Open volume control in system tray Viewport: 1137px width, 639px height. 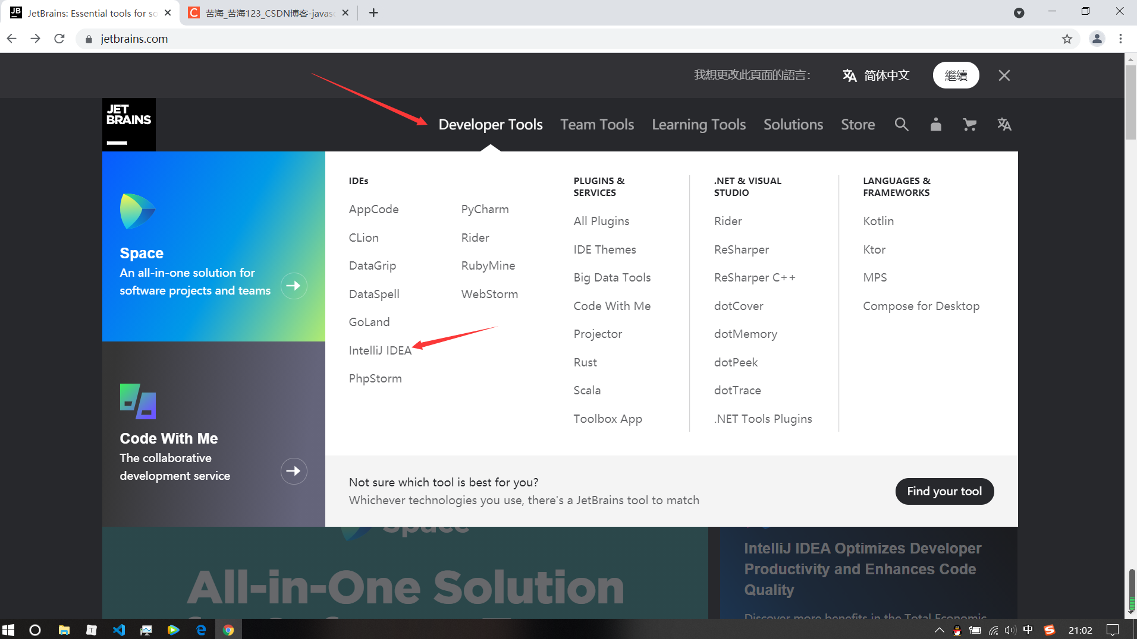1010,630
